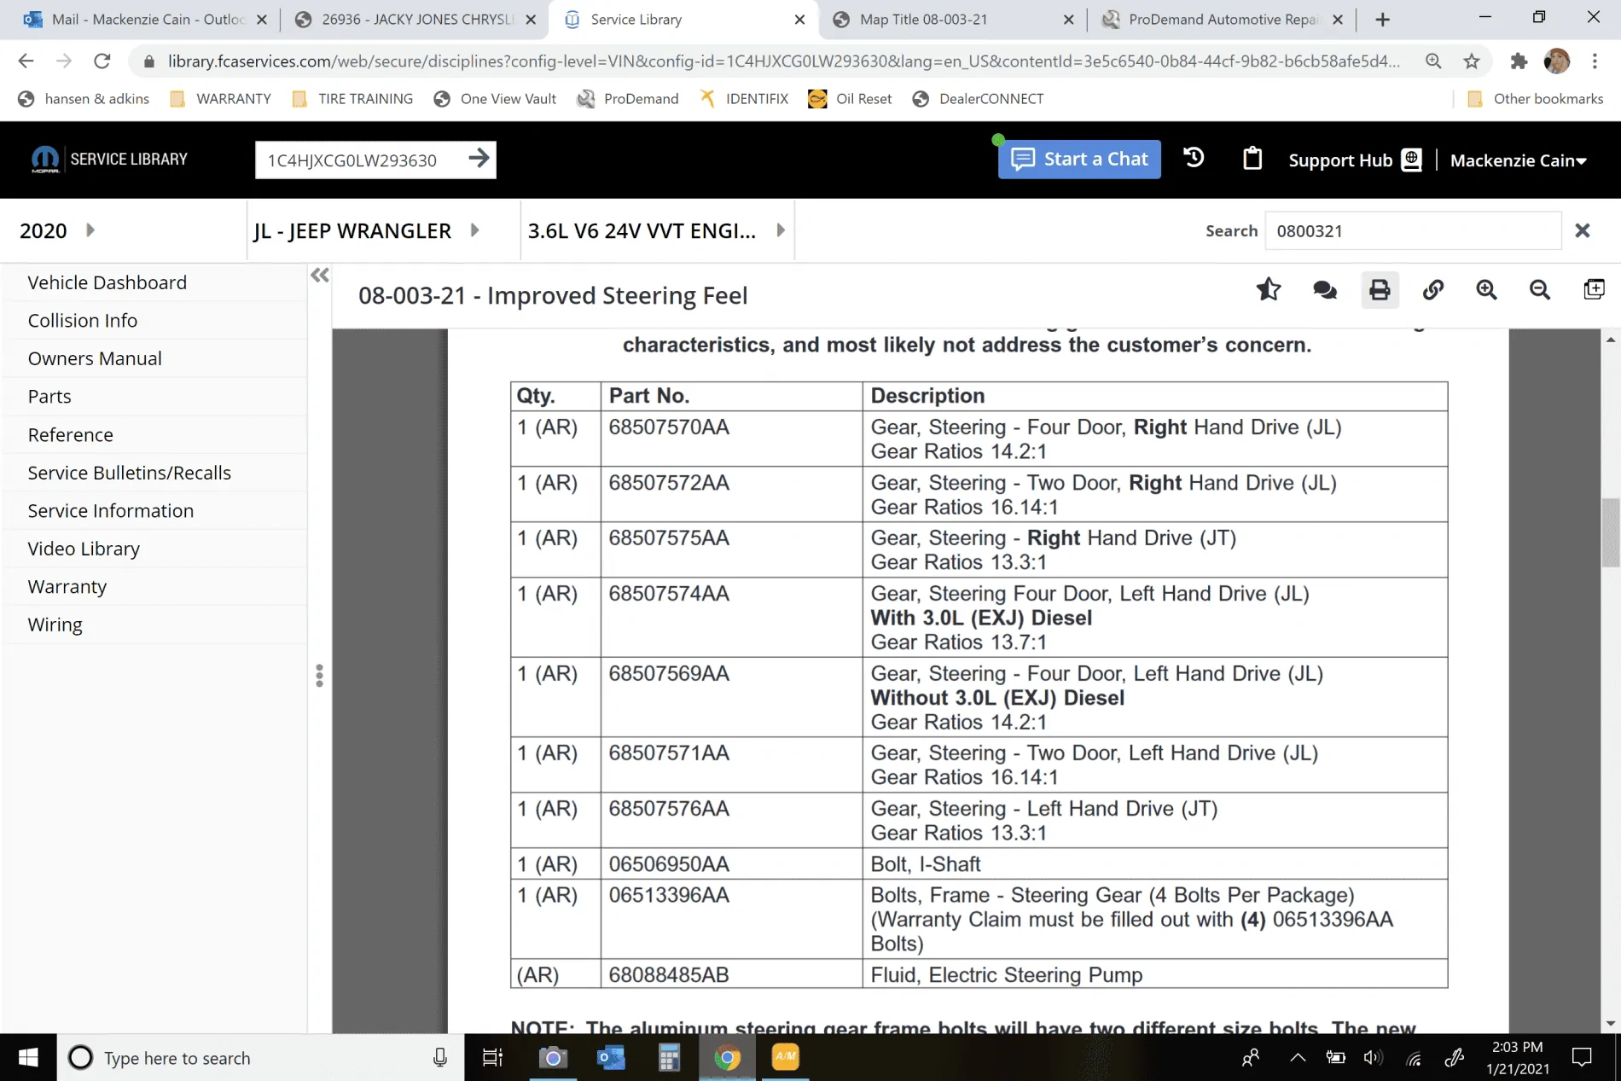Screen dimensions: 1621x1081
Task: Open the sidebar three-dot handle
Action: coord(319,676)
